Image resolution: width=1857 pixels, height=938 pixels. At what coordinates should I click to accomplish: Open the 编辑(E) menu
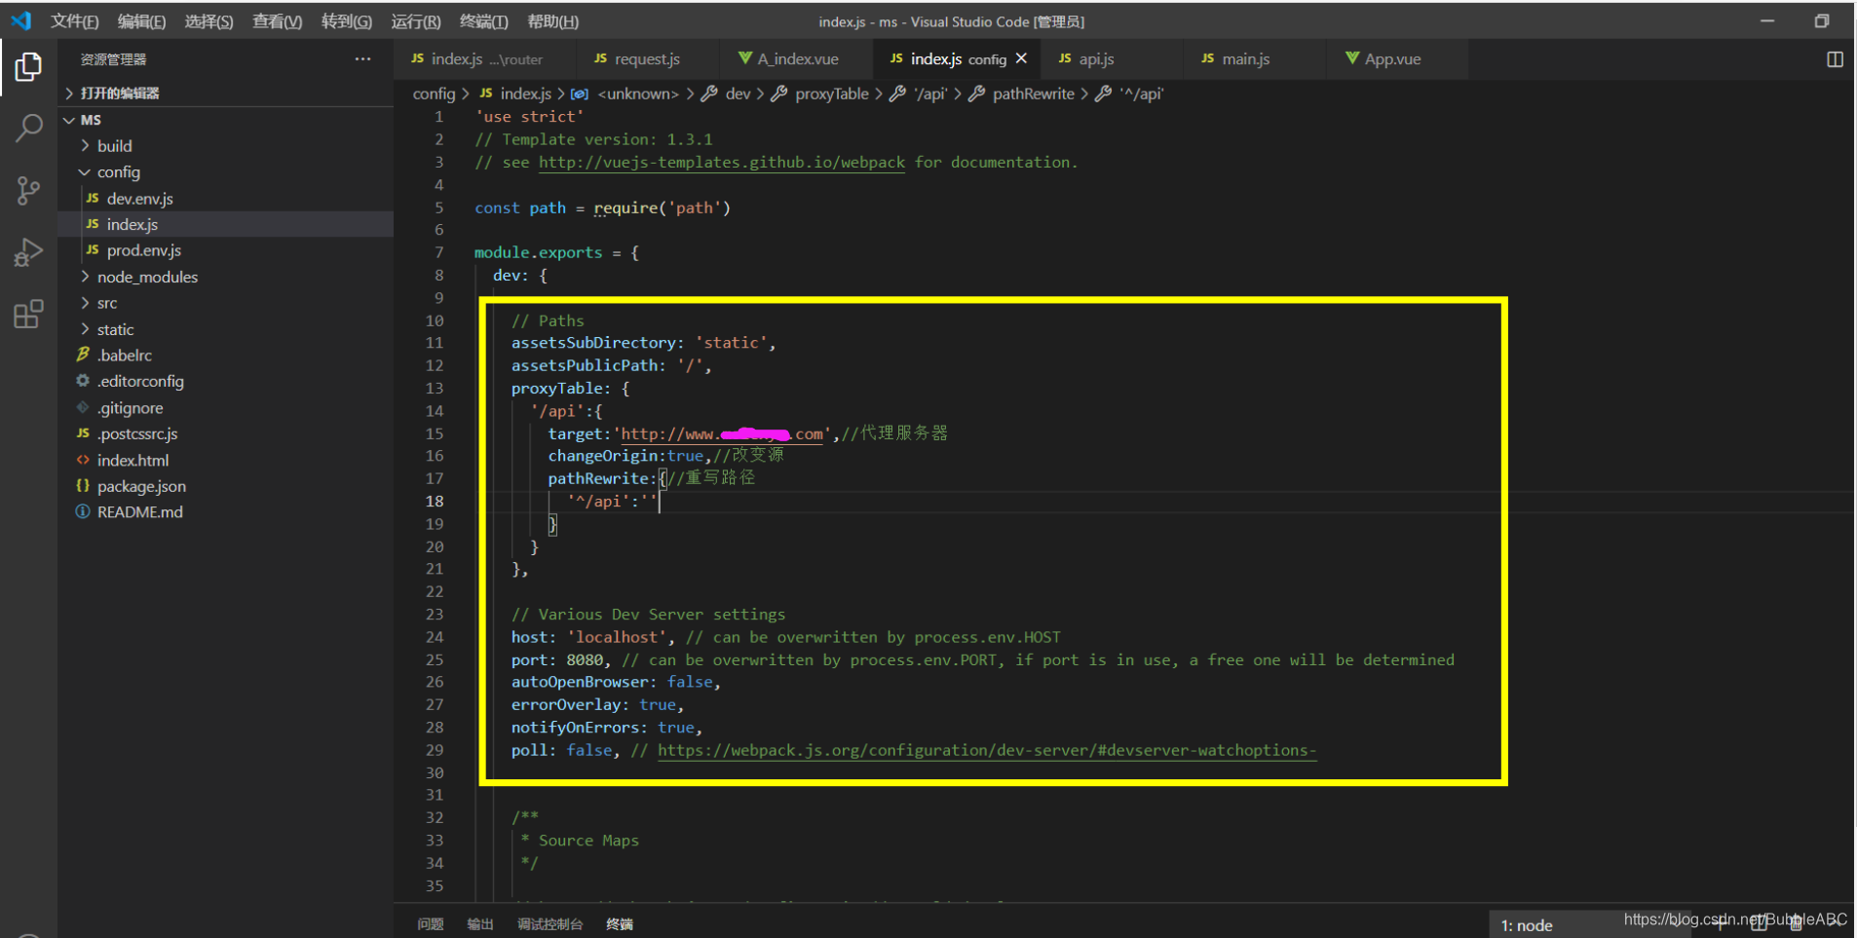point(141,21)
